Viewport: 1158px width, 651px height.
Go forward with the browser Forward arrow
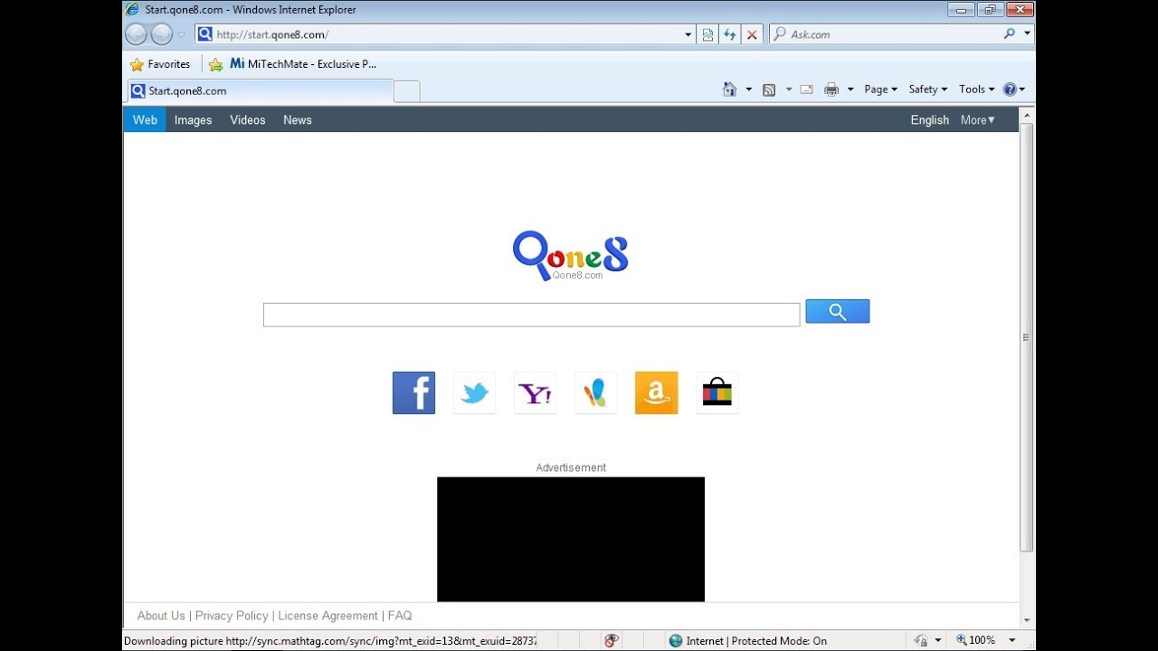pyautogui.click(x=162, y=34)
